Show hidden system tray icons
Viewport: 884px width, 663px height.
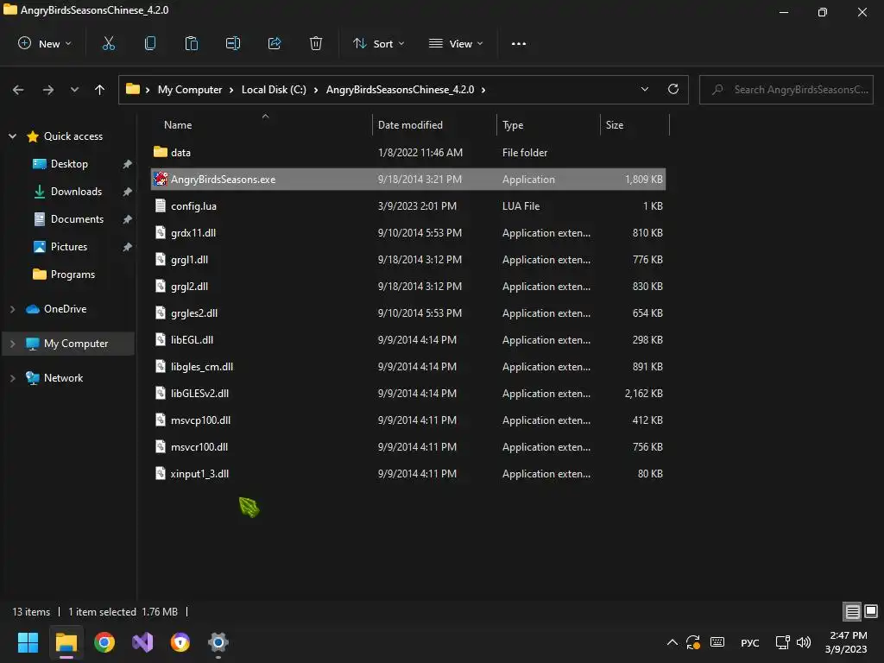click(x=672, y=642)
